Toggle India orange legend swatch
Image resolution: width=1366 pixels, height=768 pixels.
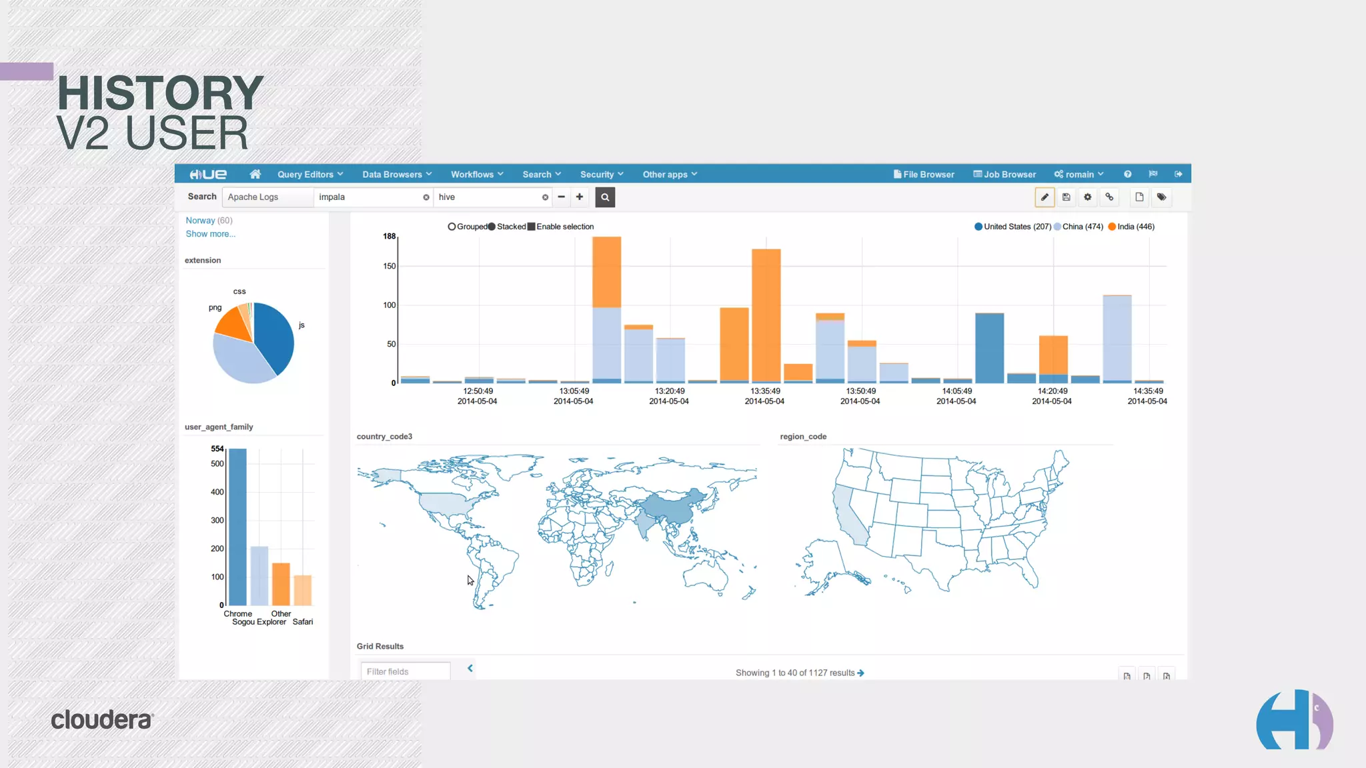[x=1112, y=227]
